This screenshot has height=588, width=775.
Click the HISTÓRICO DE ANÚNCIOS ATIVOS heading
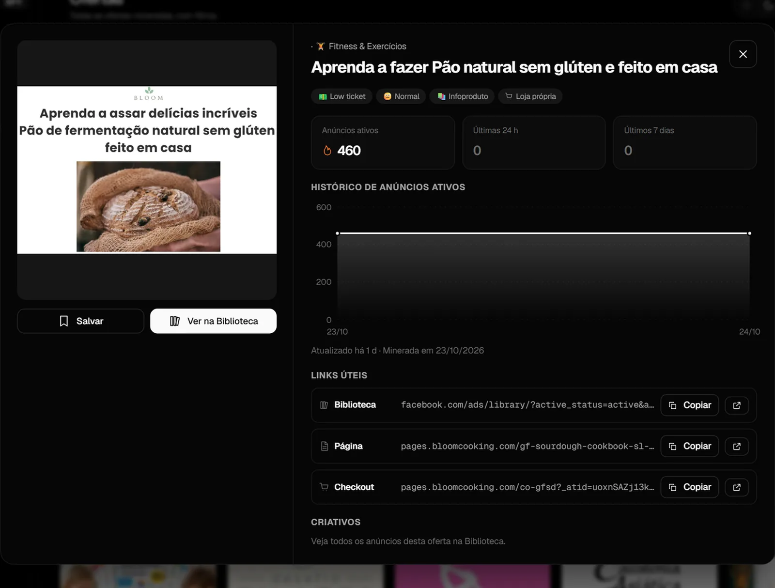(x=388, y=187)
